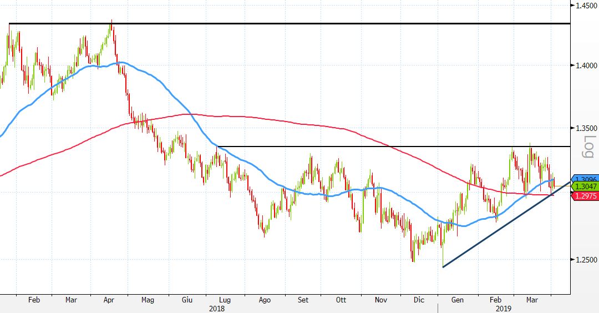Click the Giu month label
This screenshot has width=599, height=313.
coord(187,300)
